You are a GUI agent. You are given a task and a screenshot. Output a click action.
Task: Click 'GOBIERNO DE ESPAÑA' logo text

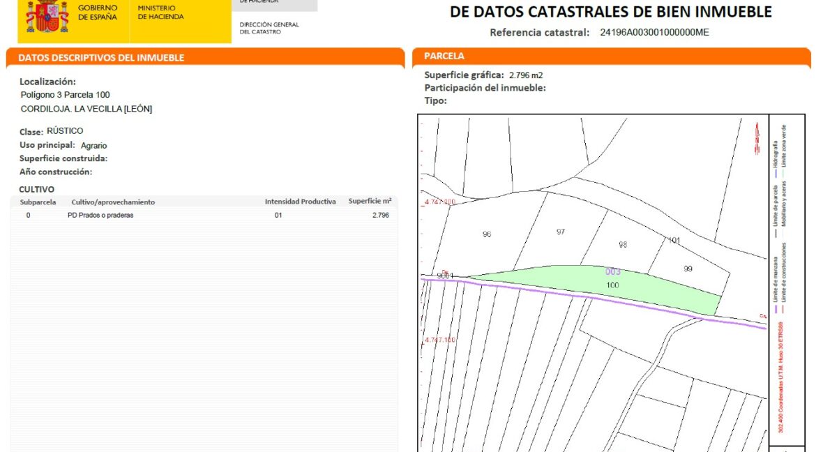tap(98, 13)
